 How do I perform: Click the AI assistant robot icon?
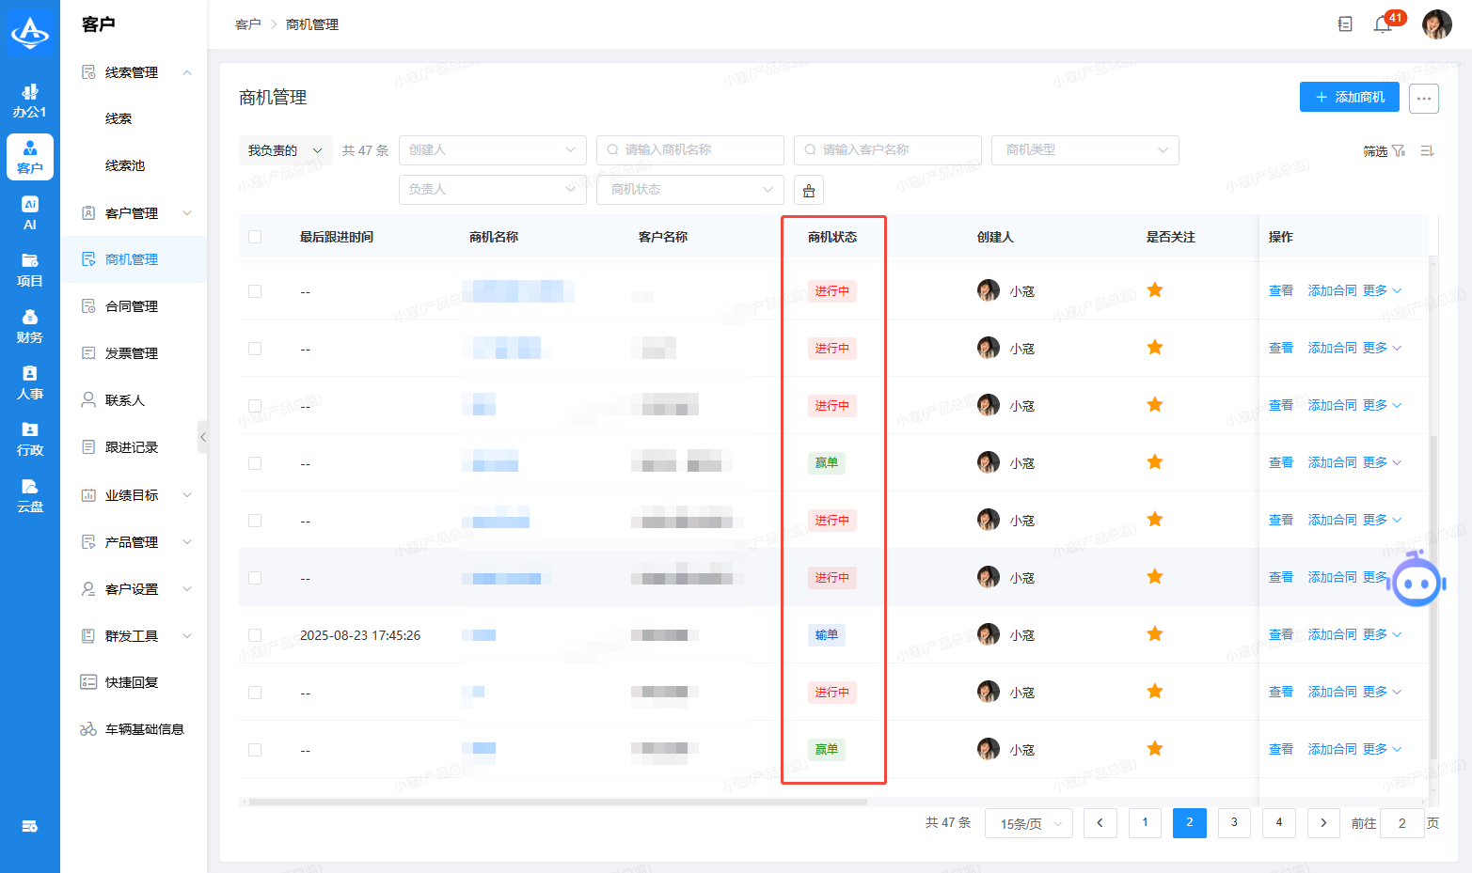[x=1417, y=583]
